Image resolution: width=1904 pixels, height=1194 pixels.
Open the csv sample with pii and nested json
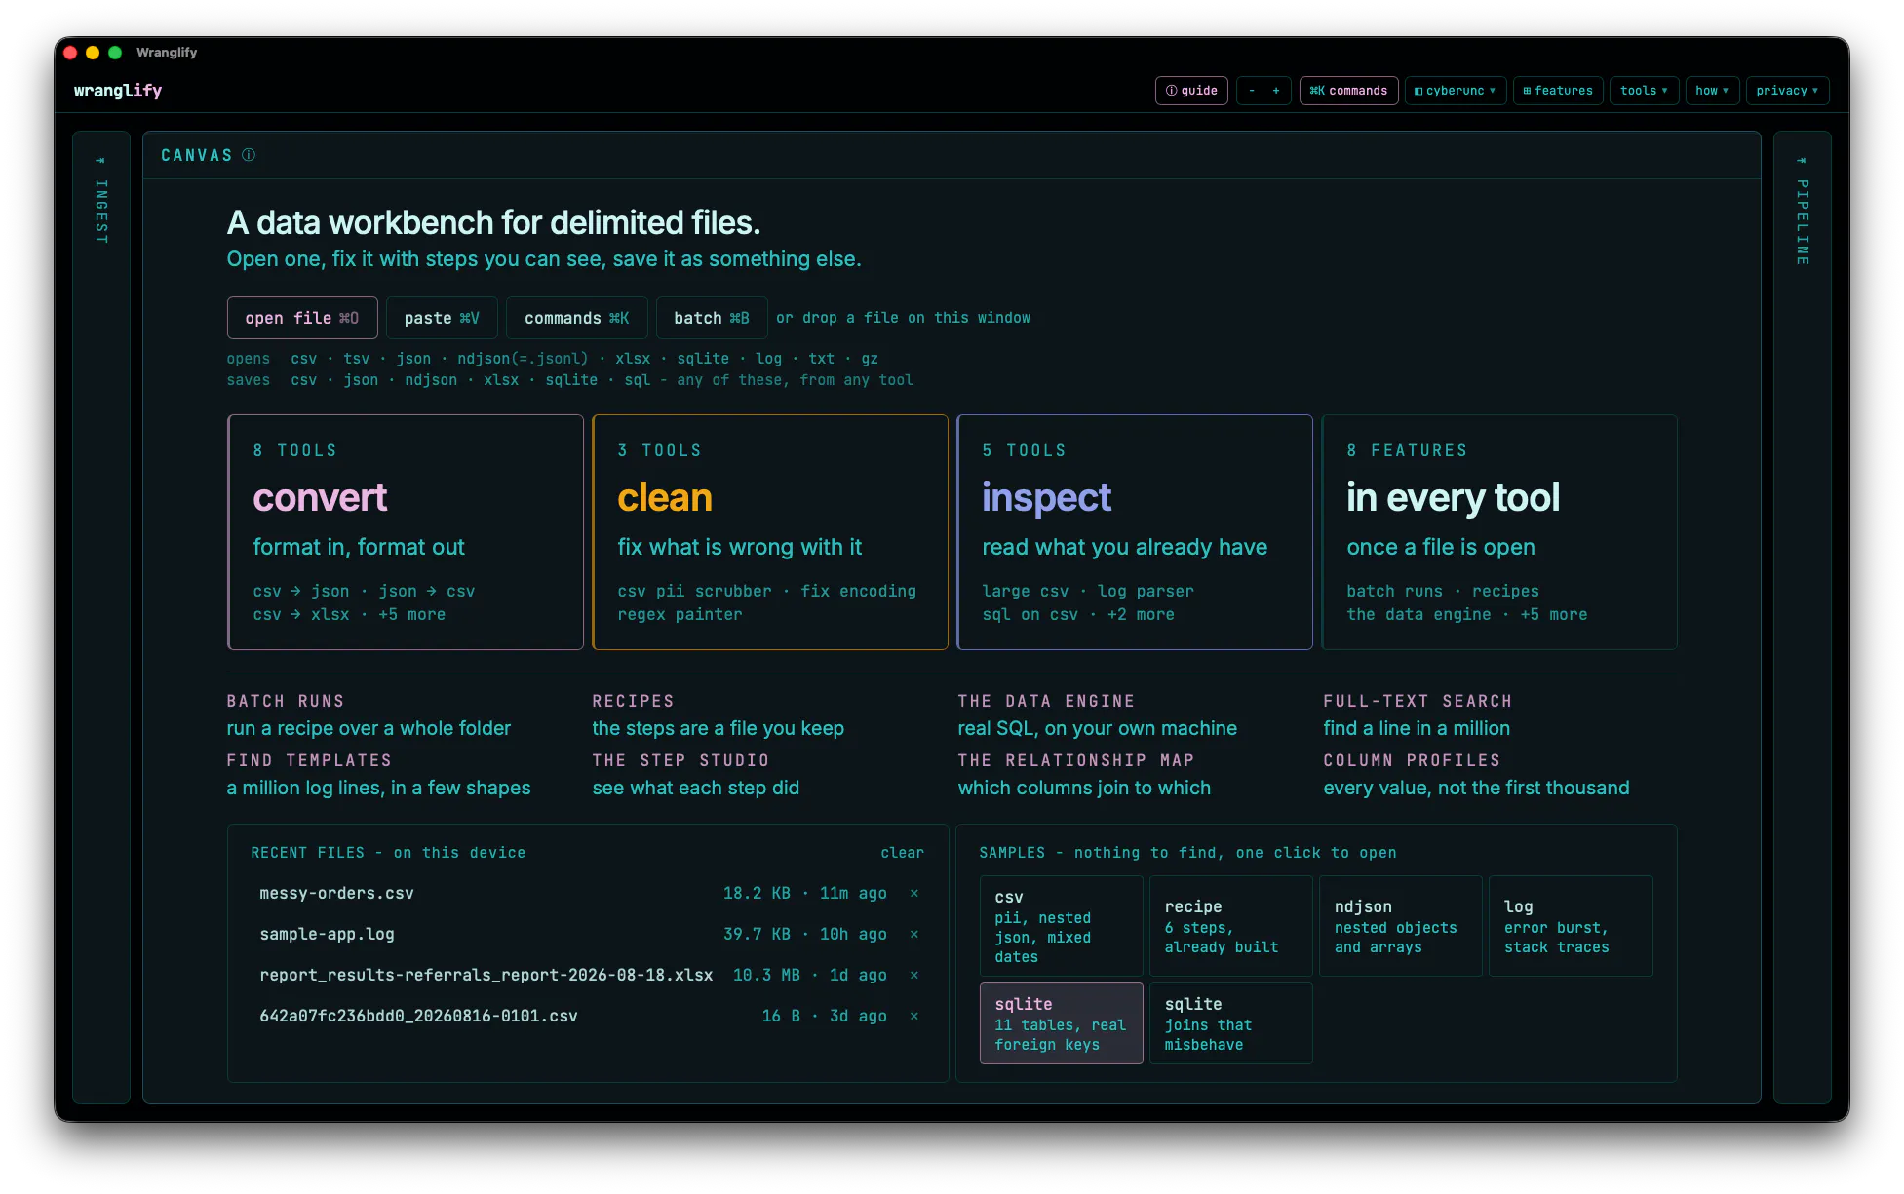tap(1061, 926)
